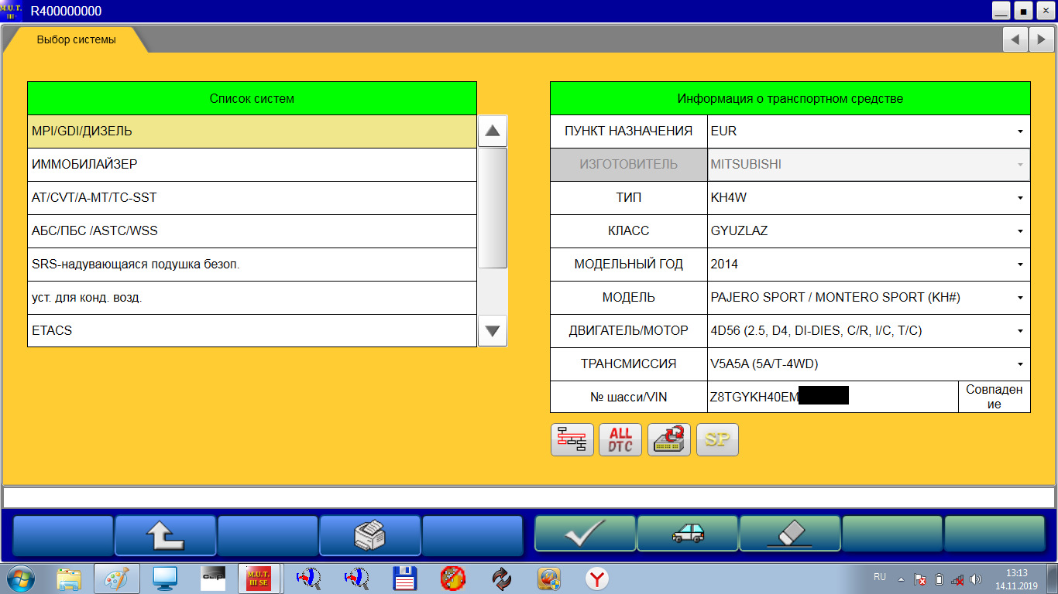Open network status tray icon
Screen dimensions: 1058x594
point(957,579)
